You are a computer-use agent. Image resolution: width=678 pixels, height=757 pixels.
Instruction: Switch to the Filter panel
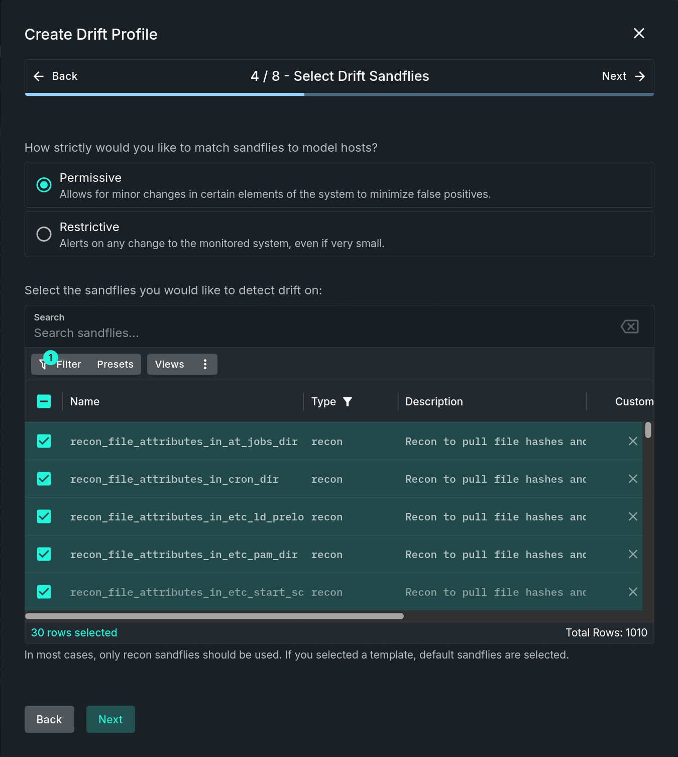pyautogui.click(x=69, y=364)
